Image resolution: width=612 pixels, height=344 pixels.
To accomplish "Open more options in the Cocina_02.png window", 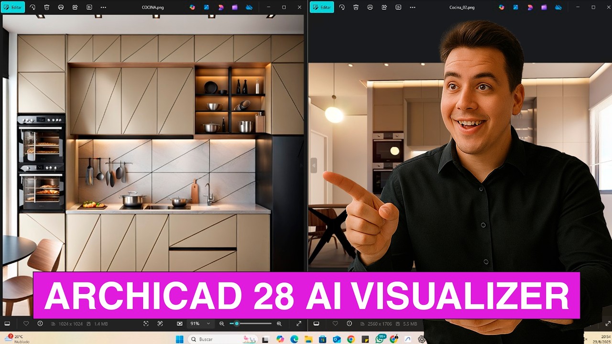I will pyautogui.click(x=413, y=7).
